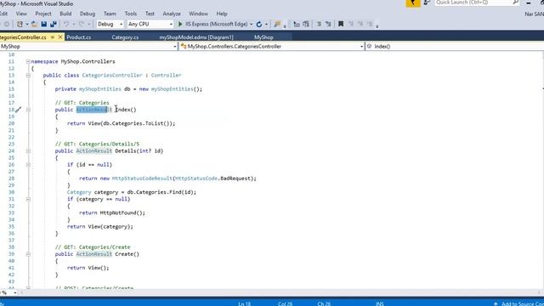Click IIS Express (Microsoft Edge) run button
Screen dimensions: 544x306
[213, 24]
